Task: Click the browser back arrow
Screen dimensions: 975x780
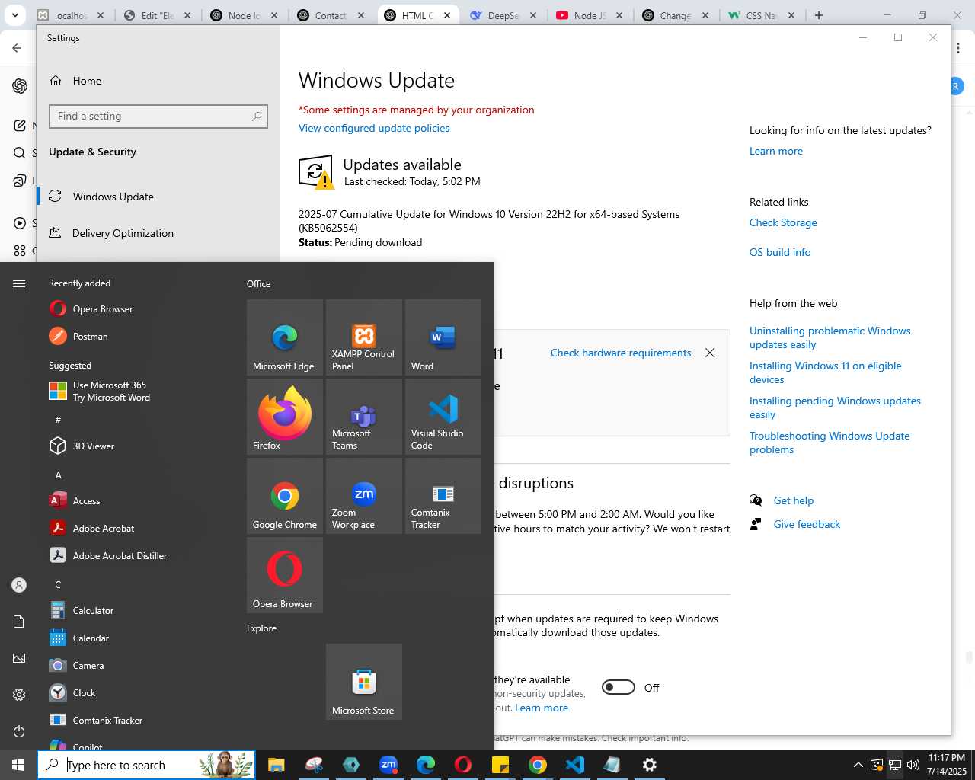Action: pos(17,47)
